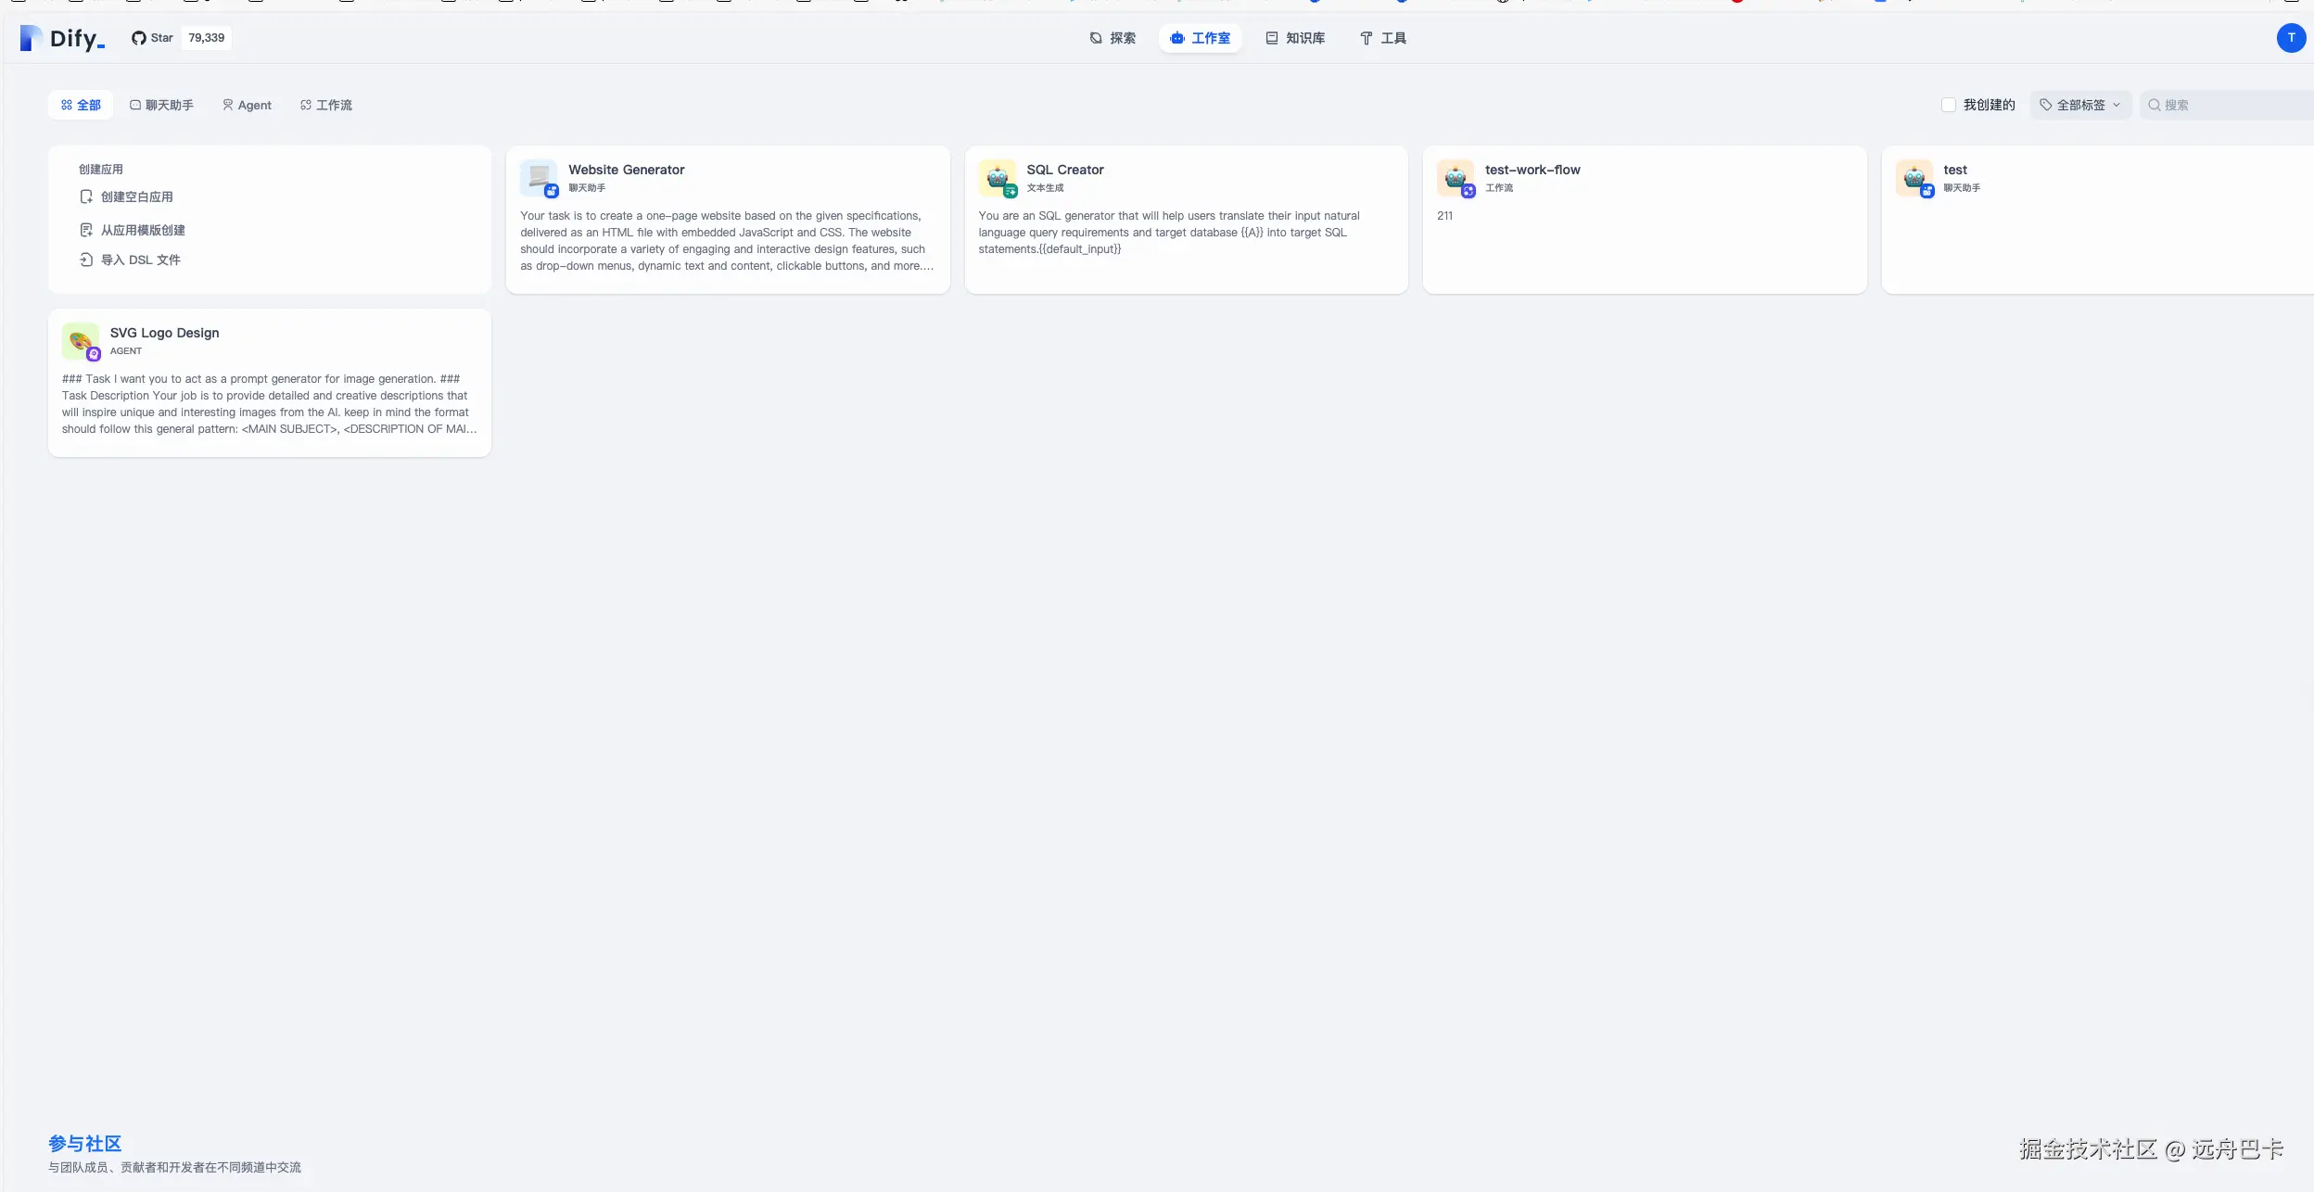Viewport: 2314px width, 1192px height.
Task: Filter apps by 聊天助手
Action: [x=161, y=106]
